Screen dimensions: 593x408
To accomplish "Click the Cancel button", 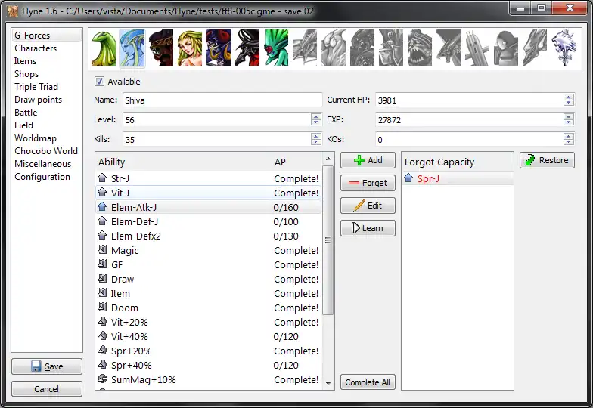I will coord(47,388).
